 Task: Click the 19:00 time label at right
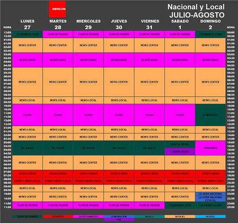231,172
